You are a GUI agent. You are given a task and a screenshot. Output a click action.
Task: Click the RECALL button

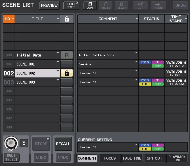click(x=63, y=144)
